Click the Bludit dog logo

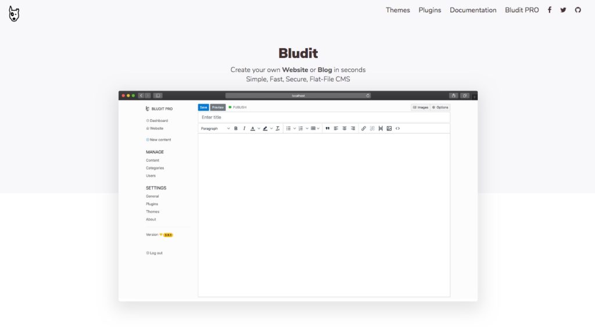tap(14, 14)
